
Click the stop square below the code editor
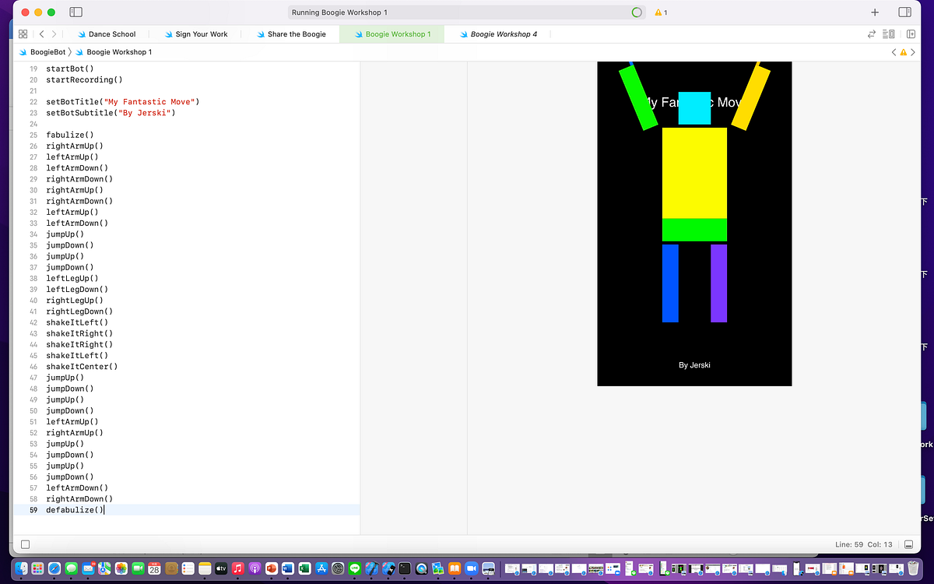[24, 543]
